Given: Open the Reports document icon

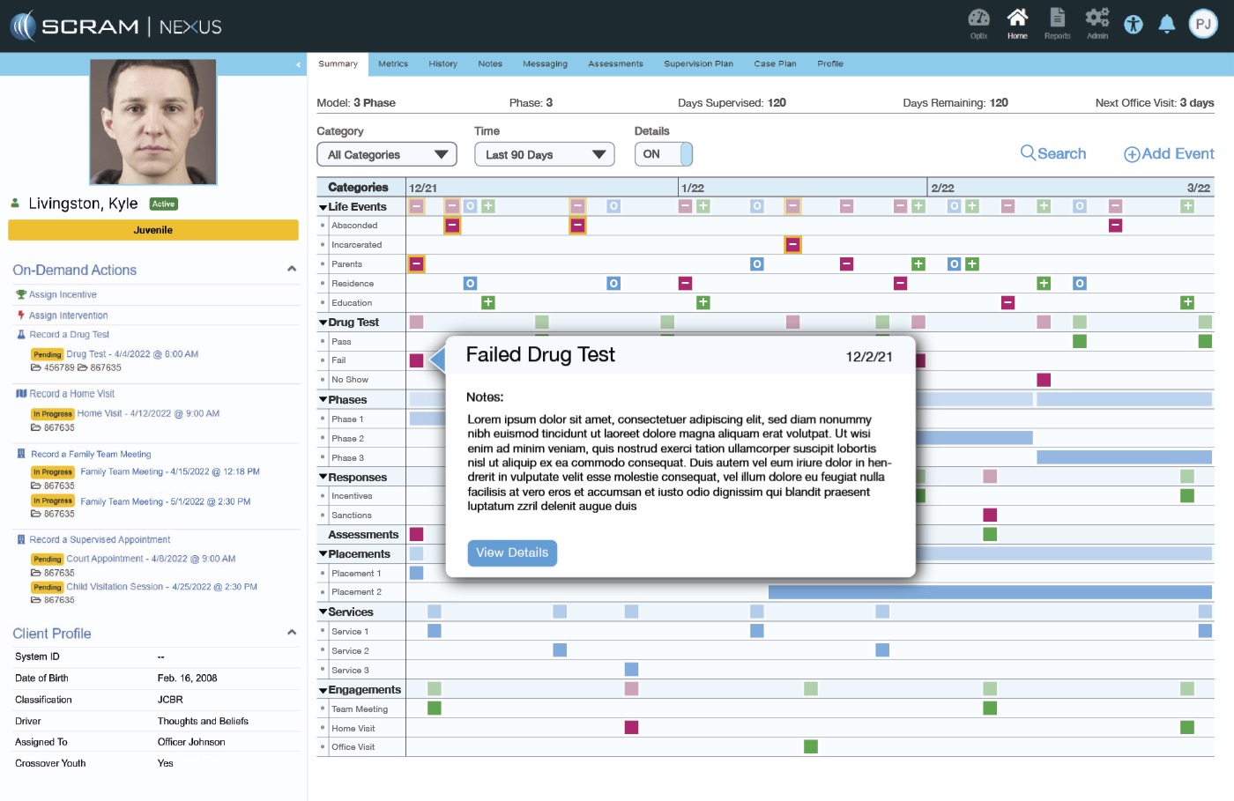Looking at the screenshot, I should (x=1057, y=19).
